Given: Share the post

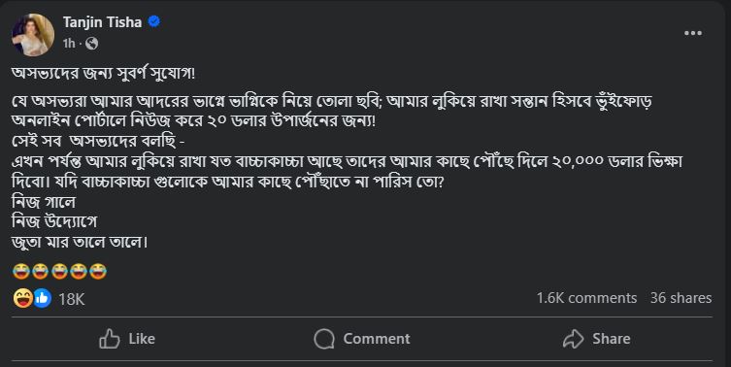Looking at the screenshot, I should (596, 339).
